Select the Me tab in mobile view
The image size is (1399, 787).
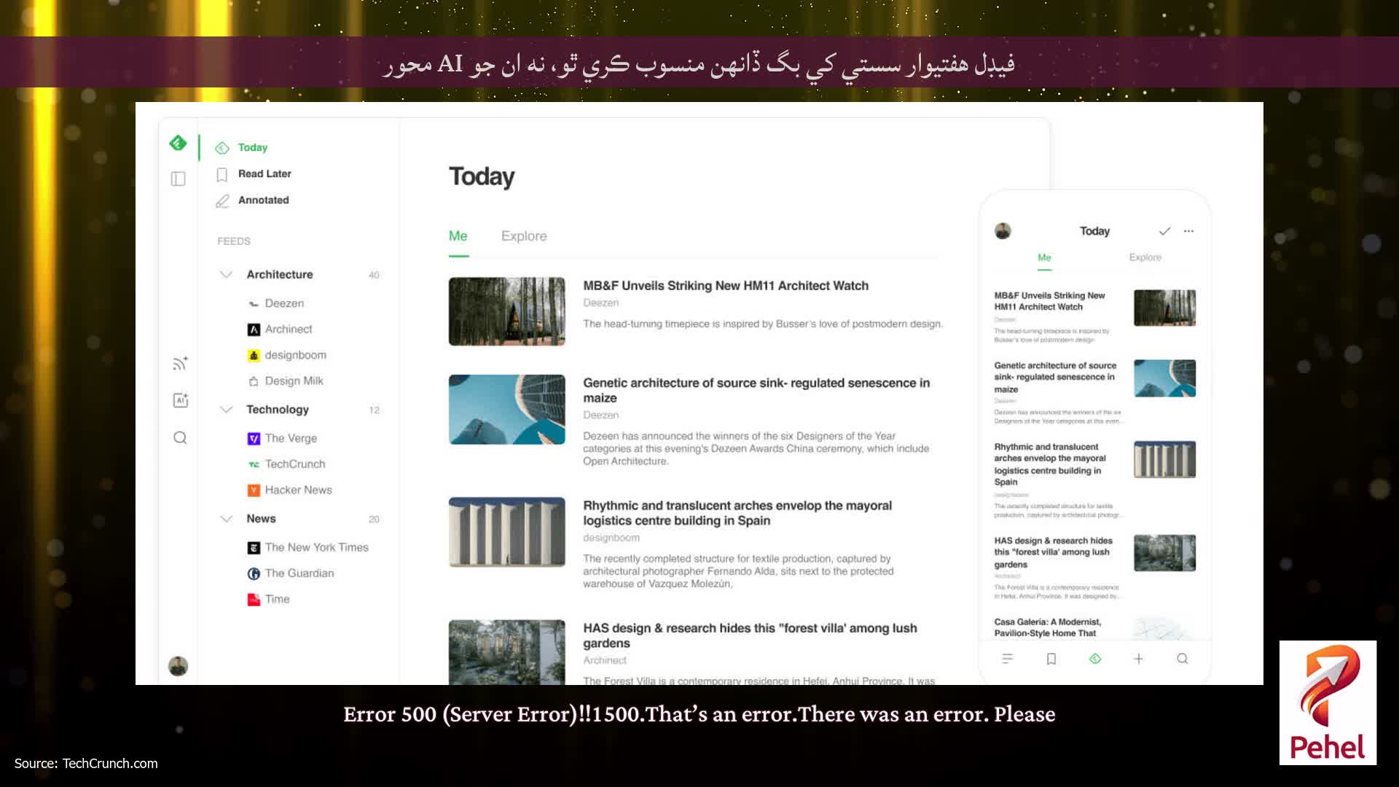tap(1044, 257)
